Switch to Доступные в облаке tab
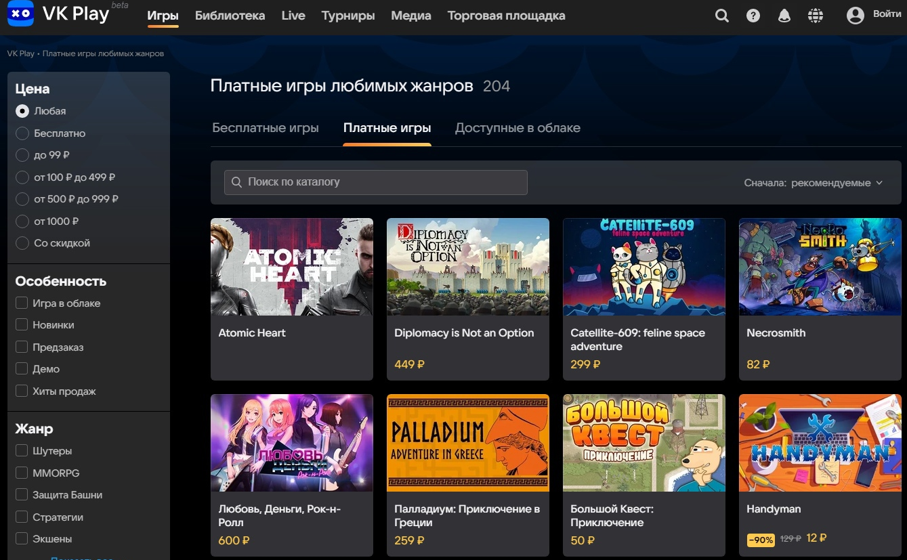 click(518, 128)
